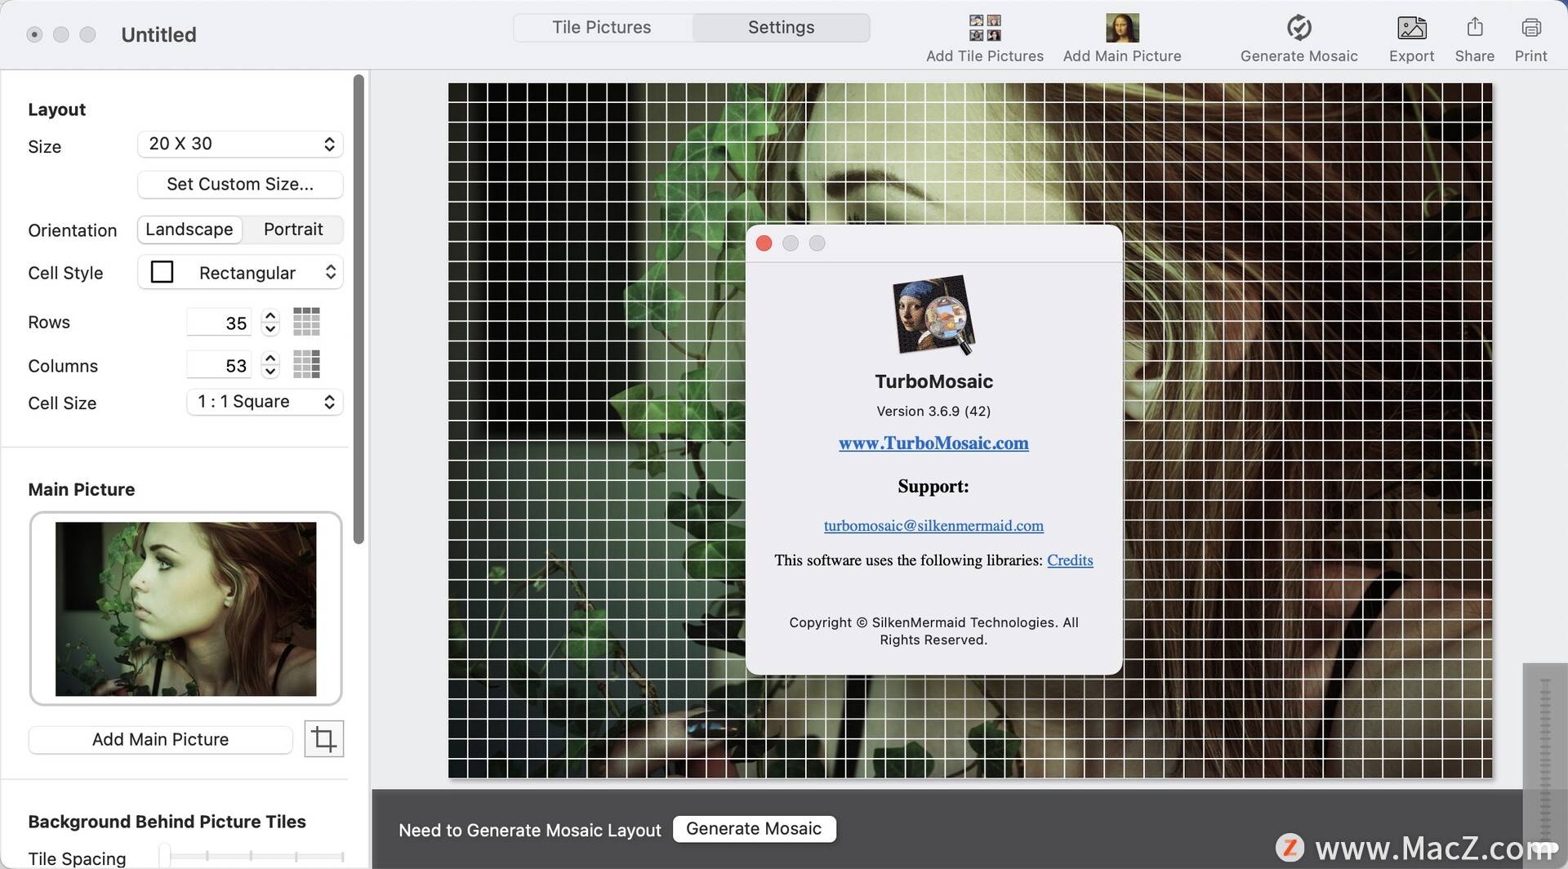Click the Tile Spacing label

[x=77, y=858]
